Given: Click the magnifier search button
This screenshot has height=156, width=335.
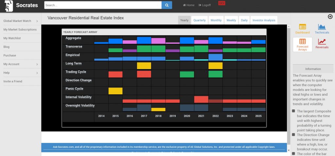Looking at the screenshot, I should pyautogui.click(x=167, y=5).
